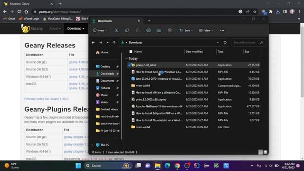Open Documents in navigation pane
Viewport: 304px width, 171px height.
(105, 81)
